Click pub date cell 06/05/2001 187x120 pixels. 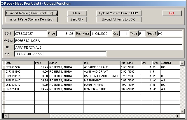point(131,89)
